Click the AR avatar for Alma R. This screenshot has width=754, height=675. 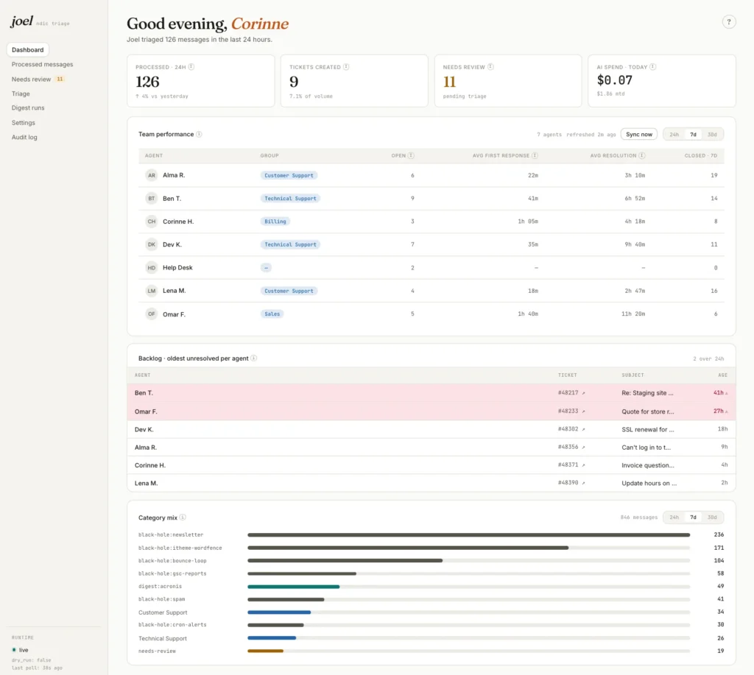pyautogui.click(x=152, y=175)
